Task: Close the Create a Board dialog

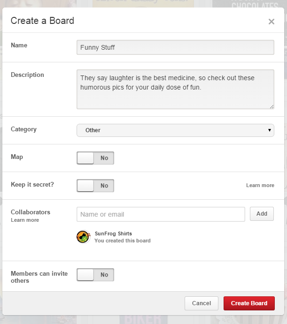Action: point(271,22)
